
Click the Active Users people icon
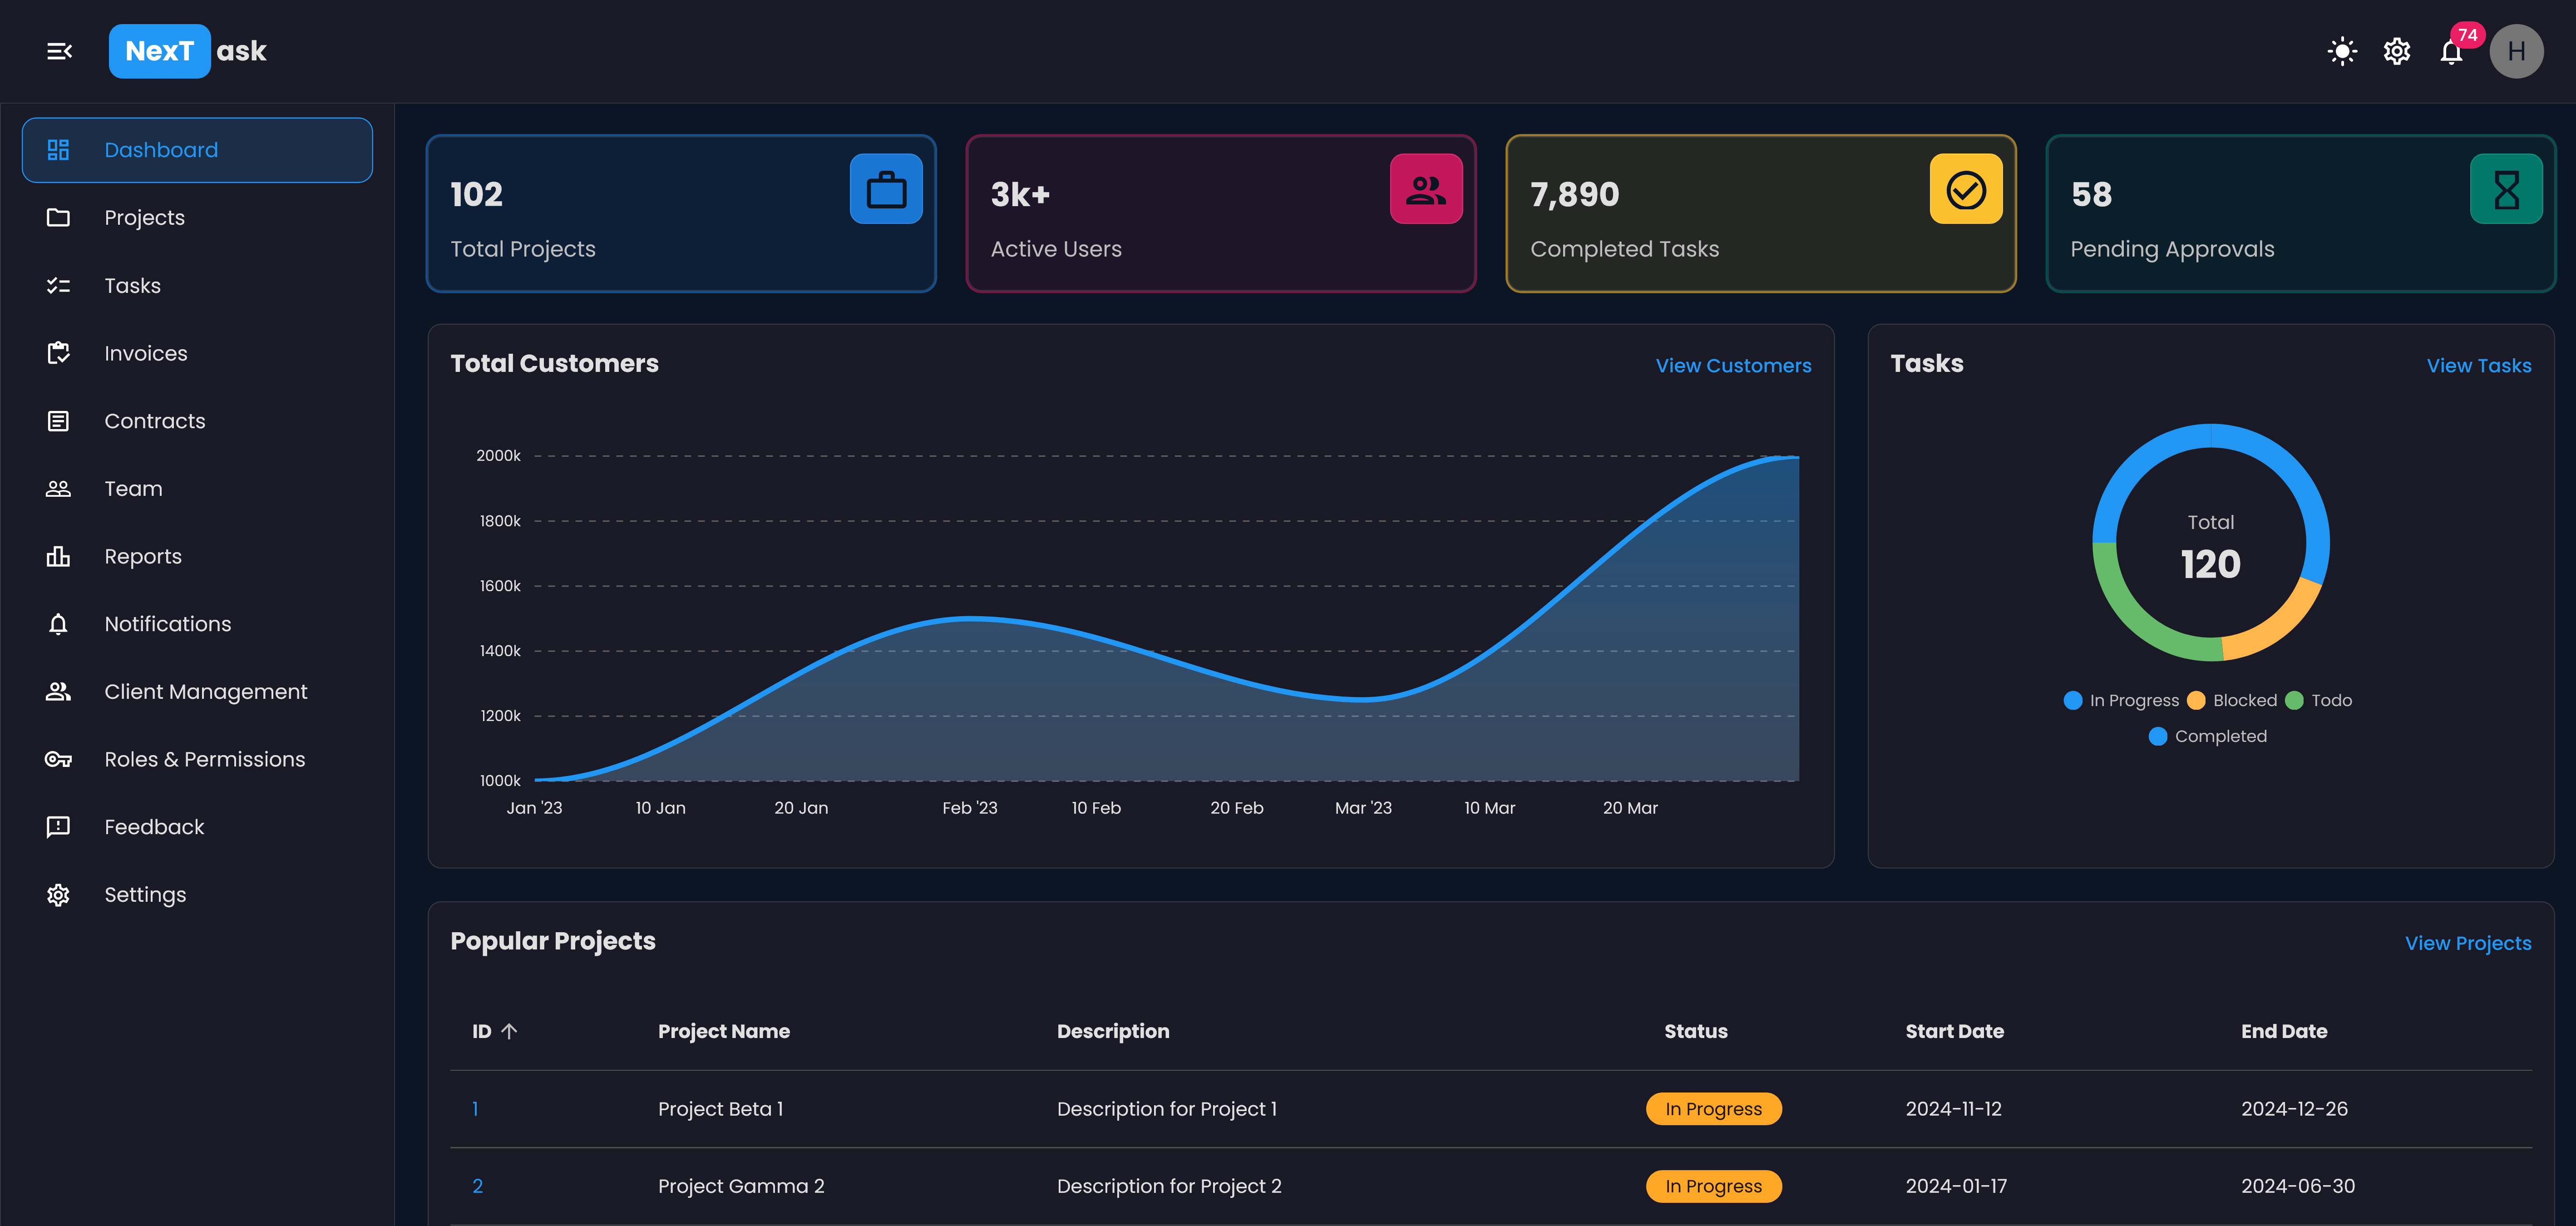[x=1425, y=189]
